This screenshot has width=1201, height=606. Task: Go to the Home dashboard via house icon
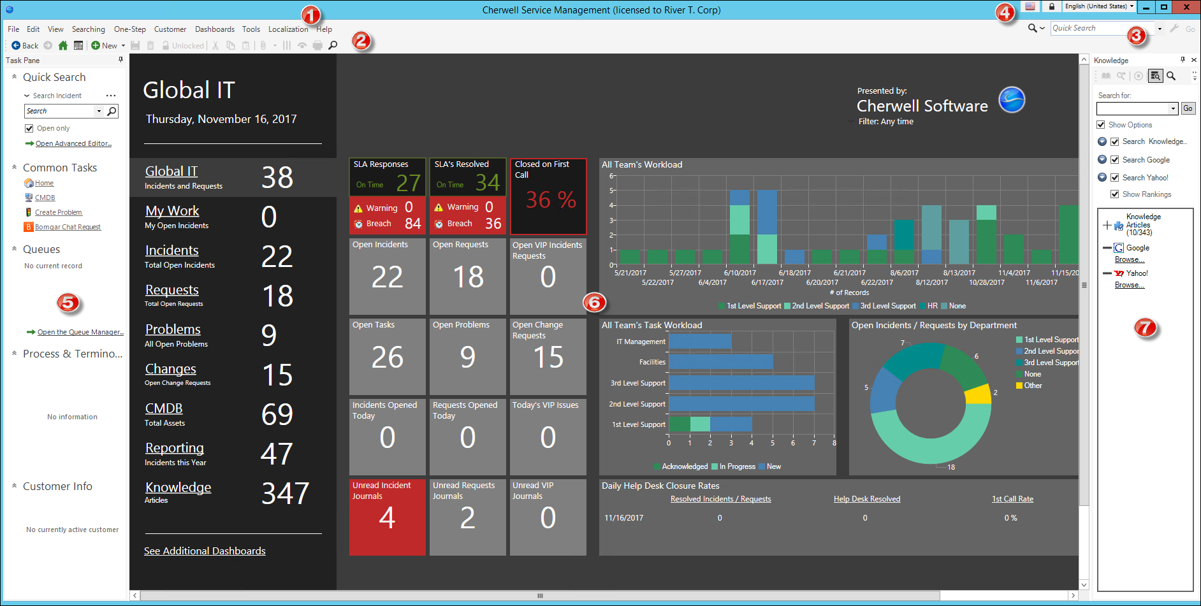coord(62,46)
